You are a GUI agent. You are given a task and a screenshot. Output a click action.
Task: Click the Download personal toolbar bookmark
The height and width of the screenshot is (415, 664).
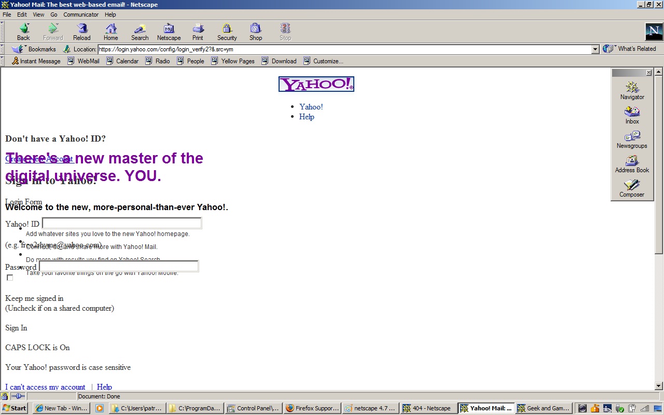pos(279,61)
